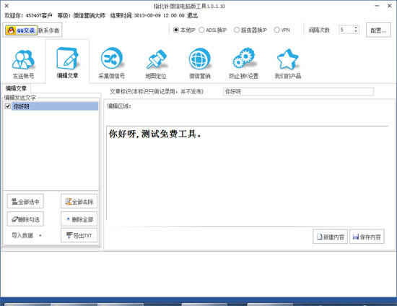Viewport: 397px width, 306px height.
Task: Choose the VPN radio option
Action: [276, 30]
